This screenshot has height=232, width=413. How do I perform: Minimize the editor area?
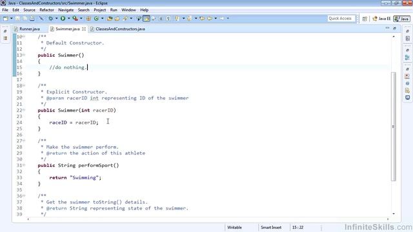387,28
